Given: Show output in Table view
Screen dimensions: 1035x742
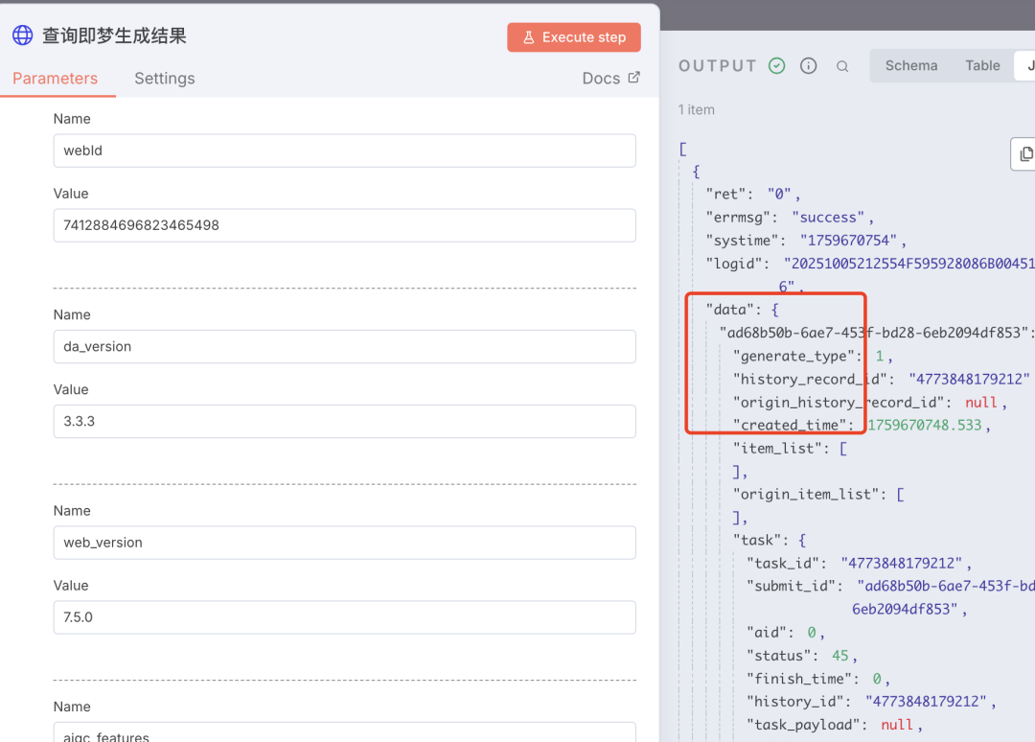Looking at the screenshot, I should 982,65.
